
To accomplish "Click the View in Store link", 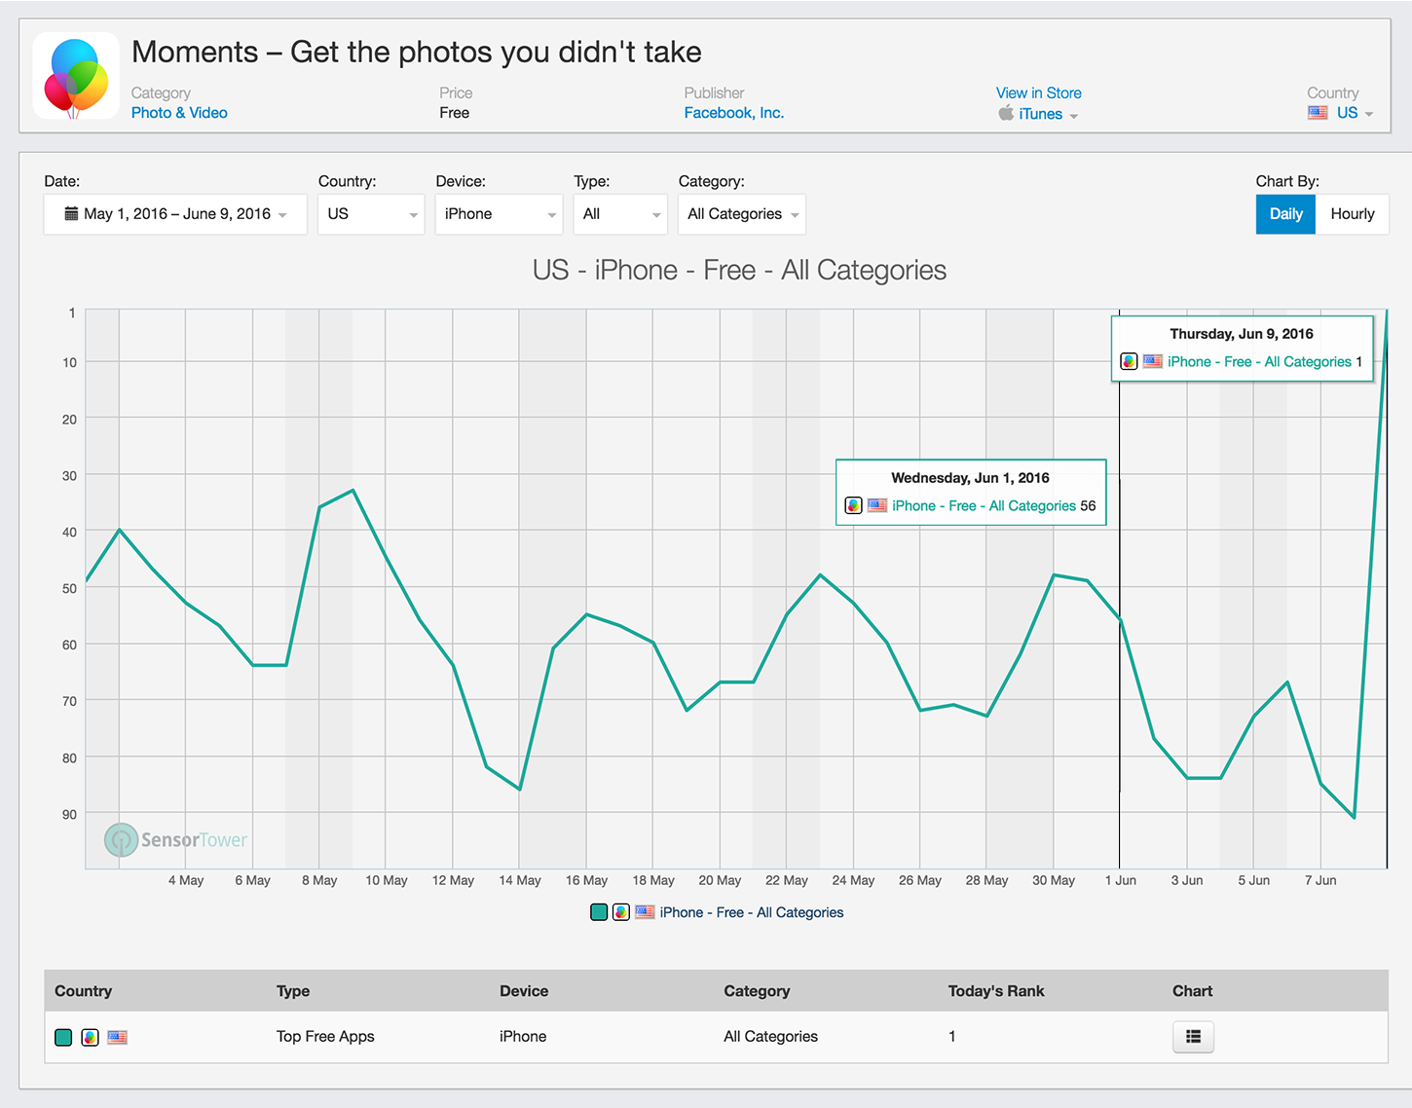I will pos(1038,92).
